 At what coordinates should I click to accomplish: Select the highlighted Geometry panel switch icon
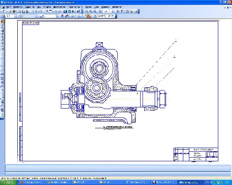point(2,22)
